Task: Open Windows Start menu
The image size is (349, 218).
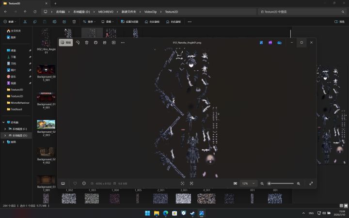Action: [147, 213]
